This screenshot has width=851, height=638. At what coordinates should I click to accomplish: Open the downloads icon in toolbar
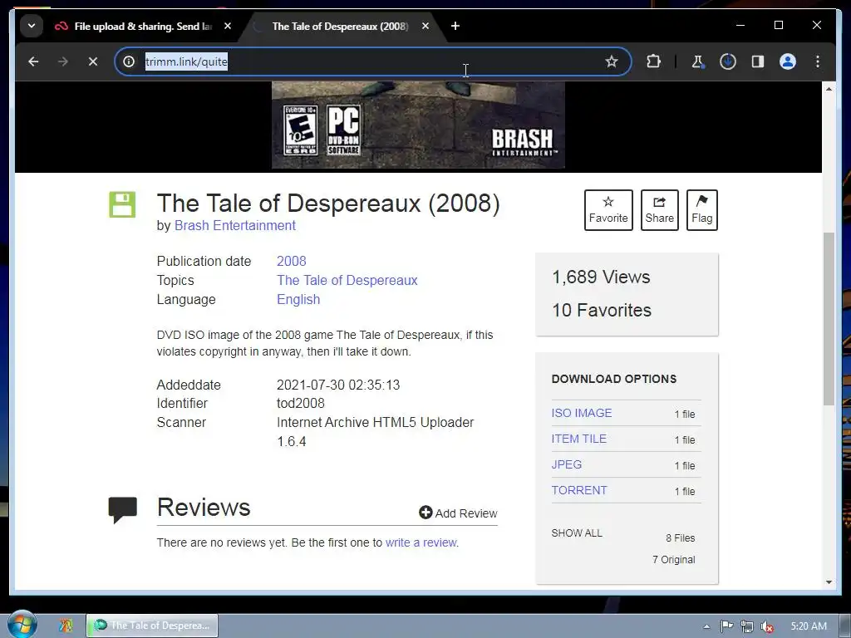pyautogui.click(x=728, y=61)
